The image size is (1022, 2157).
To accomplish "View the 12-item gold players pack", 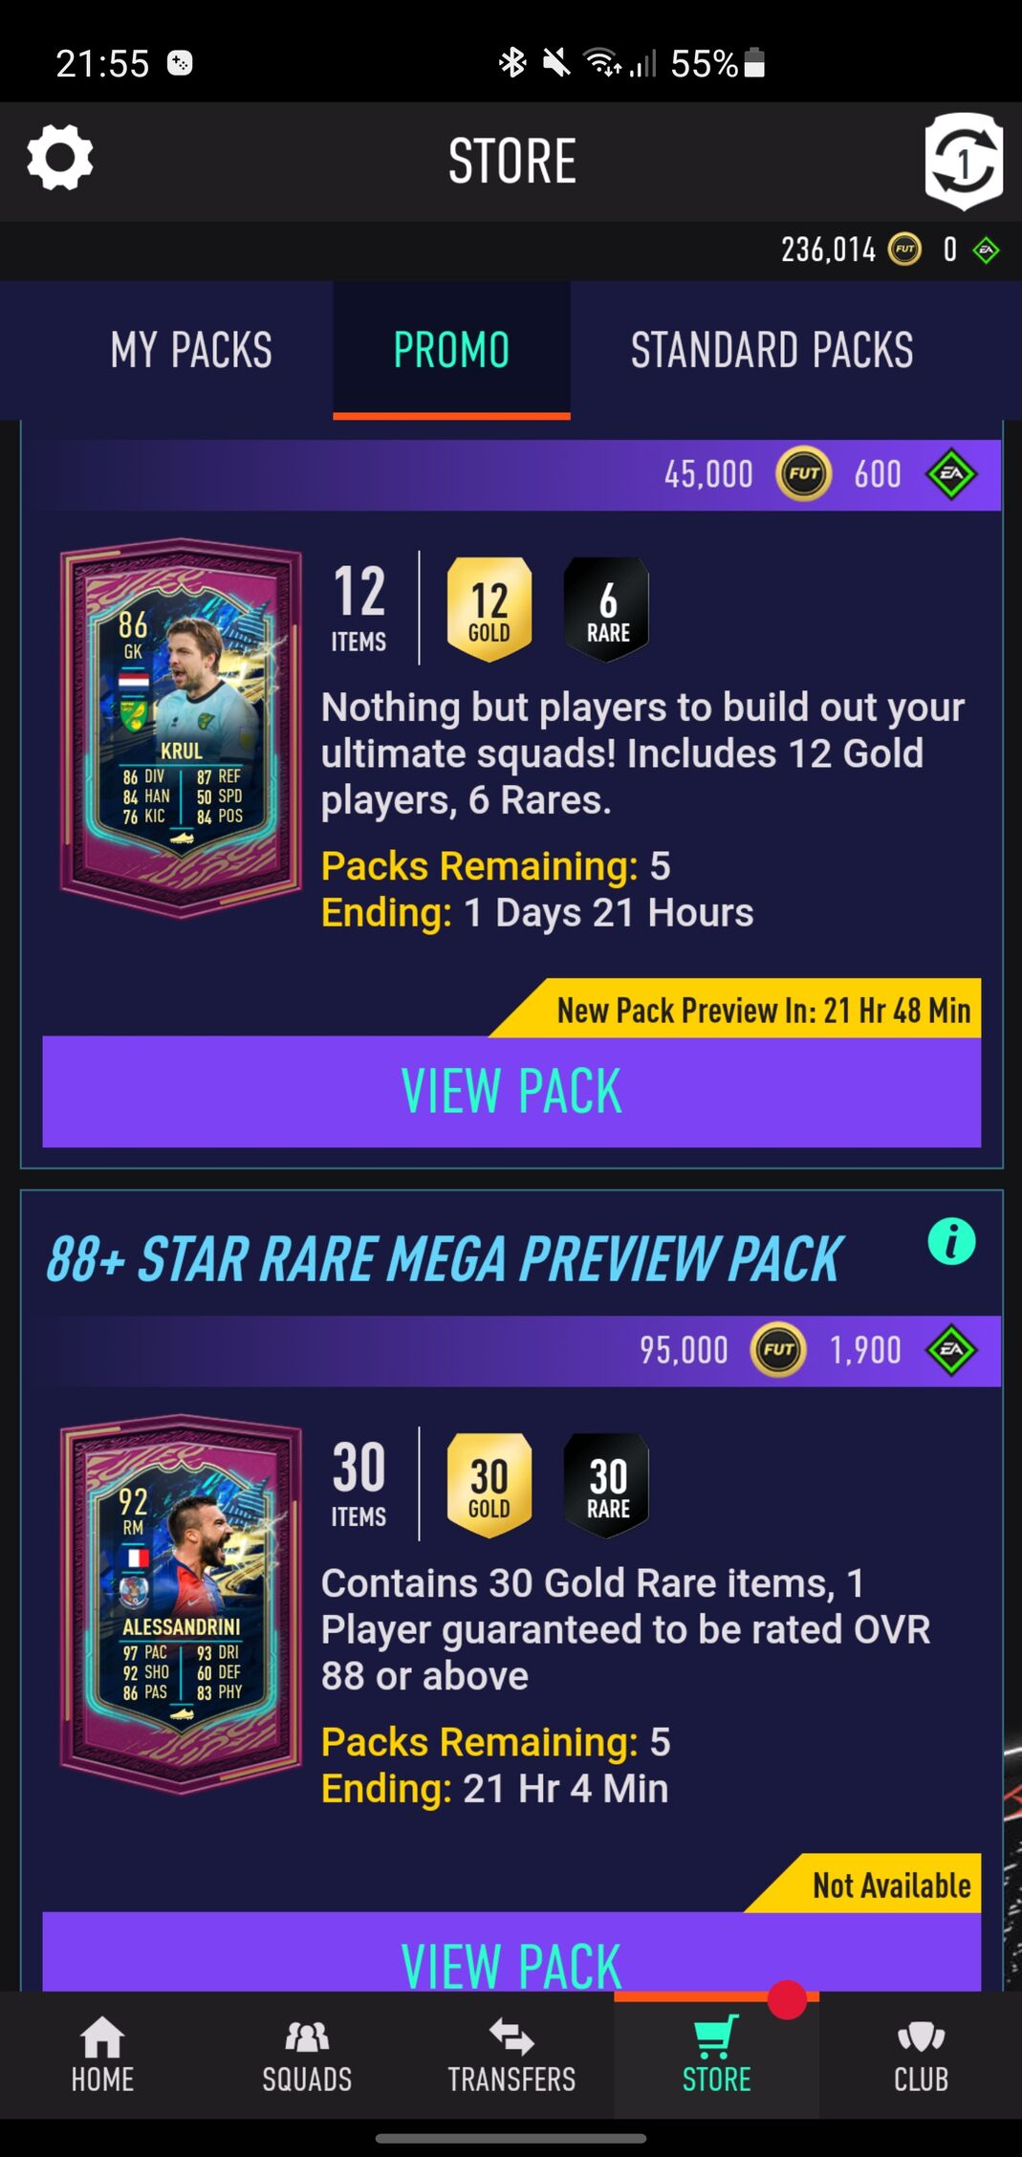I will point(511,1091).
